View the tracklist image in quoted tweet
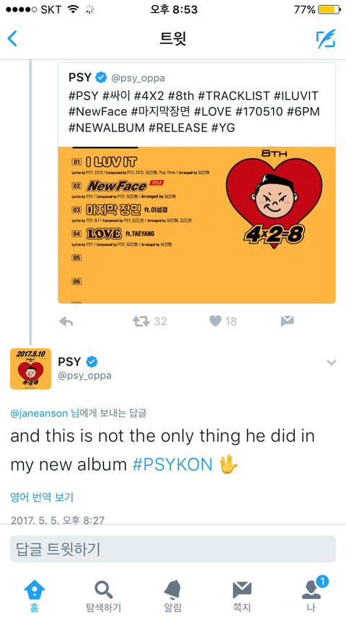The width and height of the screenshot is (346, 617). tap(197, 225)
